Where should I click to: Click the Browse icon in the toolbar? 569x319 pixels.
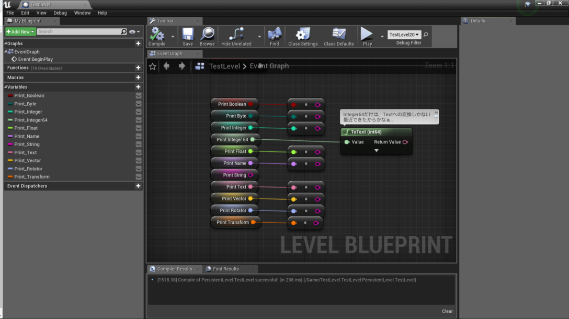[x=207, y=35]
